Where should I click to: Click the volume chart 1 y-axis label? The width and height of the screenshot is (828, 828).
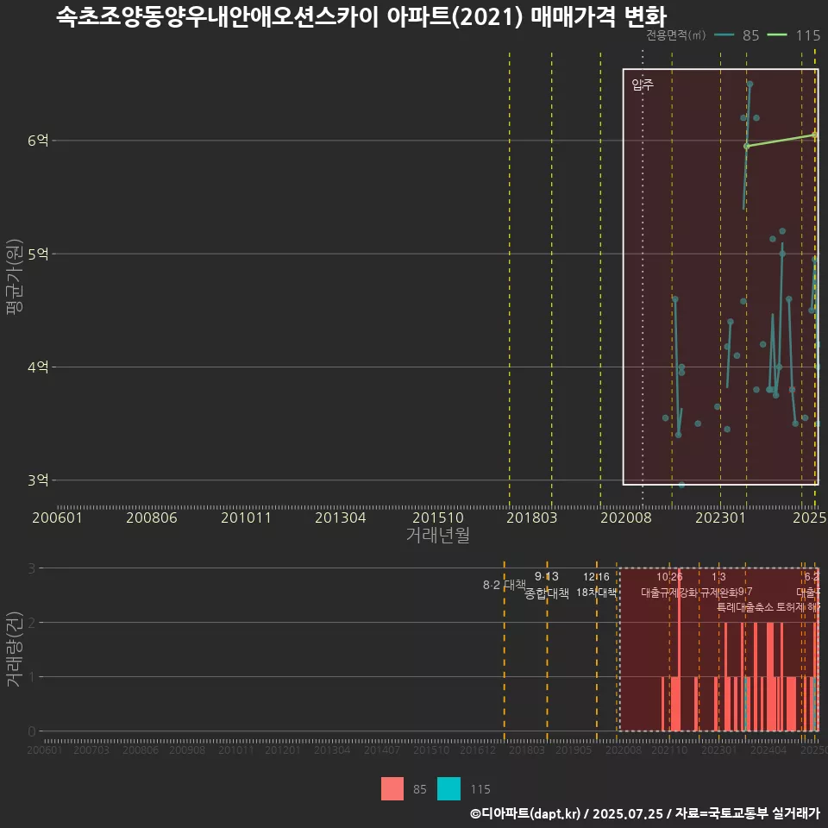32,677
